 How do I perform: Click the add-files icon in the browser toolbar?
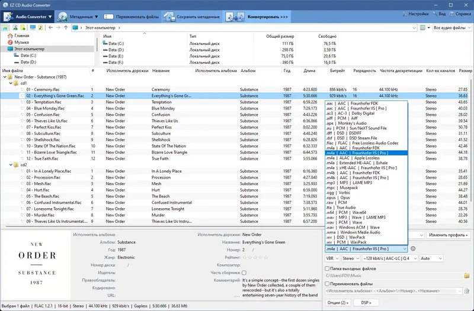point(15,28)
